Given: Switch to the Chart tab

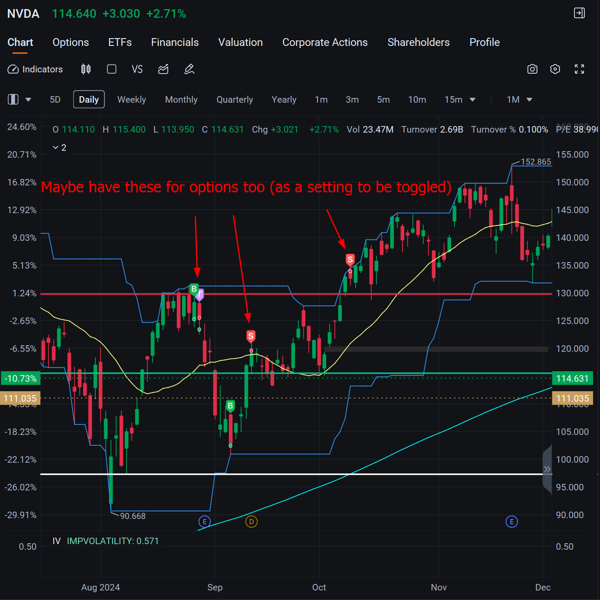Looking at the screenshot, I should tap(20, 42).
